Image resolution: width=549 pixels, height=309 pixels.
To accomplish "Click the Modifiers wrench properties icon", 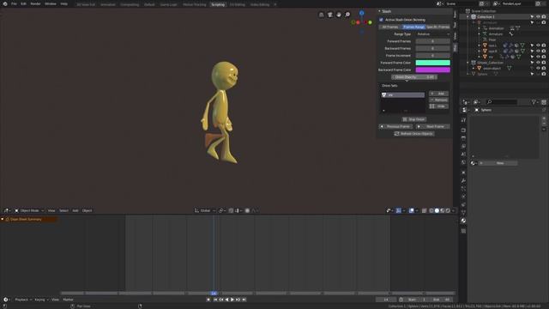I will (463, 181).
